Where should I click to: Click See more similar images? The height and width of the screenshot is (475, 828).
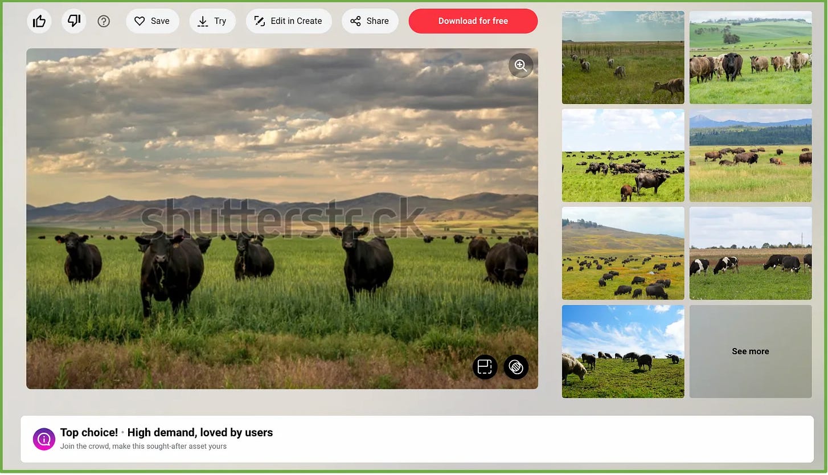click(x=751, y=351)
